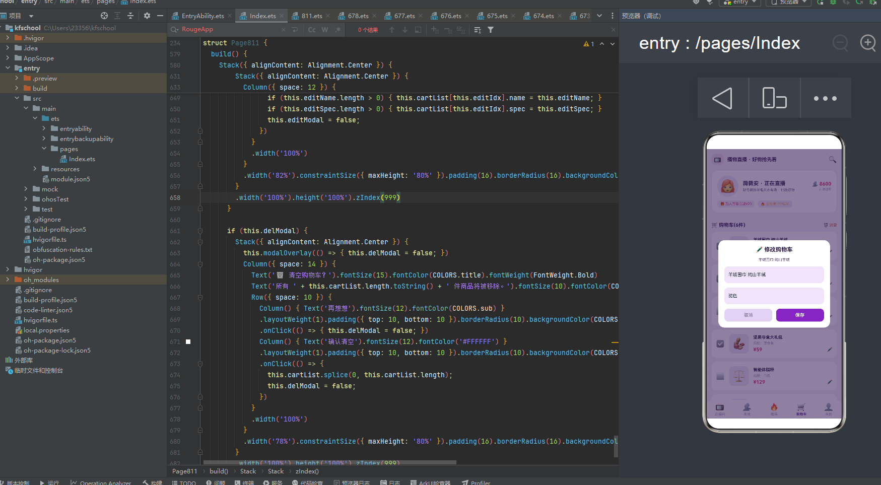This screenshot has height=485, width=881.
Task: Click the zIndex() breadcrumb
Action: tap(307, 471)
